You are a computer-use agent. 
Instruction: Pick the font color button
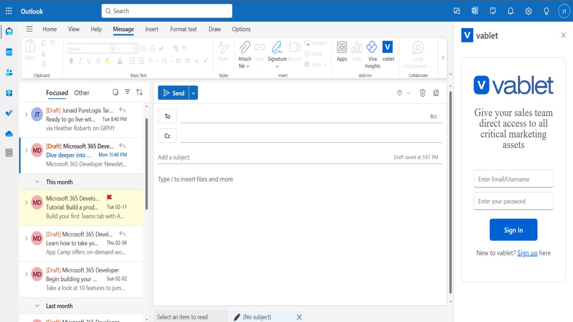coord(120,61)
